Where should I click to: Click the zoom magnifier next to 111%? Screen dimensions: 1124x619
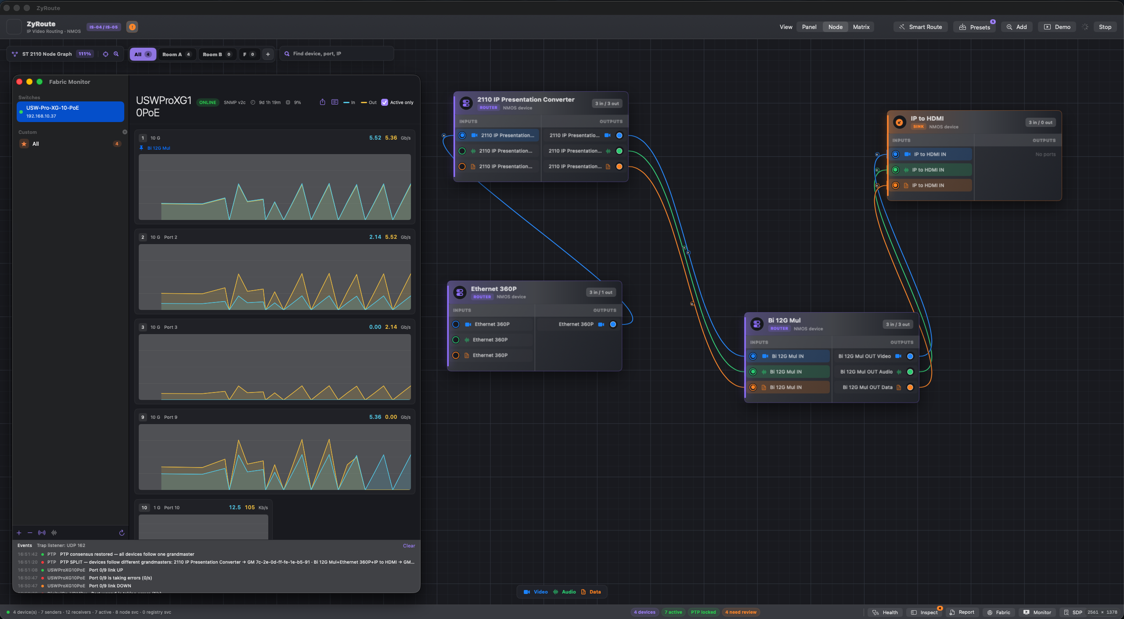[x=116, y=54]
